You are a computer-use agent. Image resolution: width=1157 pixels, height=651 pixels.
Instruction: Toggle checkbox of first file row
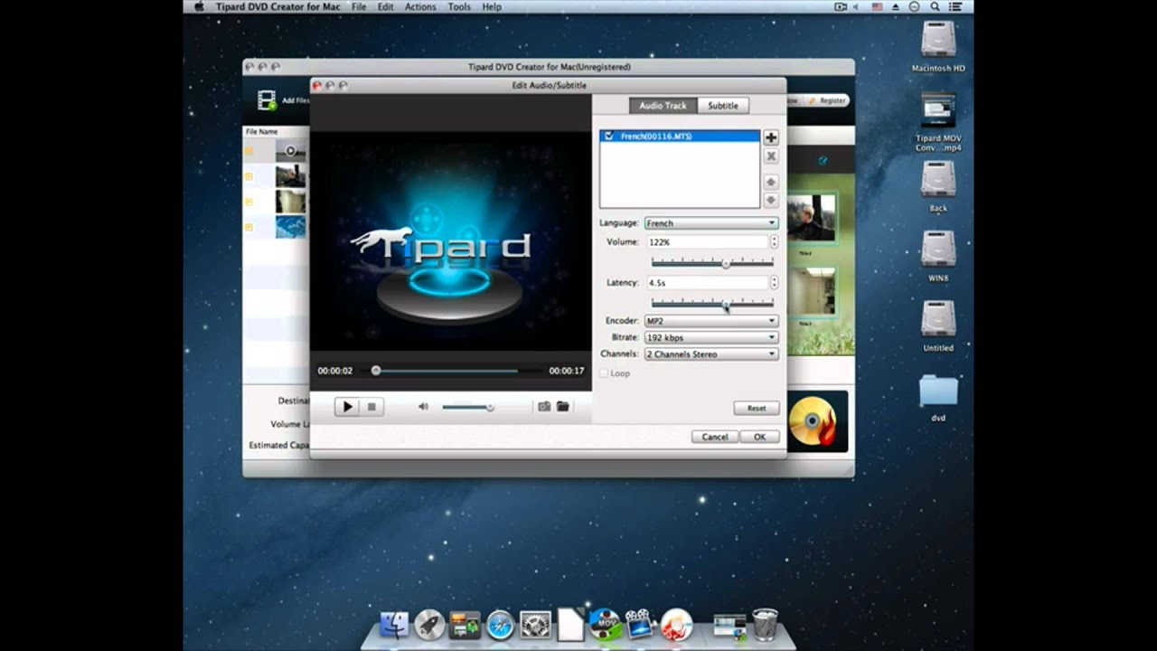pyautogui.click(x=249, y=150)
